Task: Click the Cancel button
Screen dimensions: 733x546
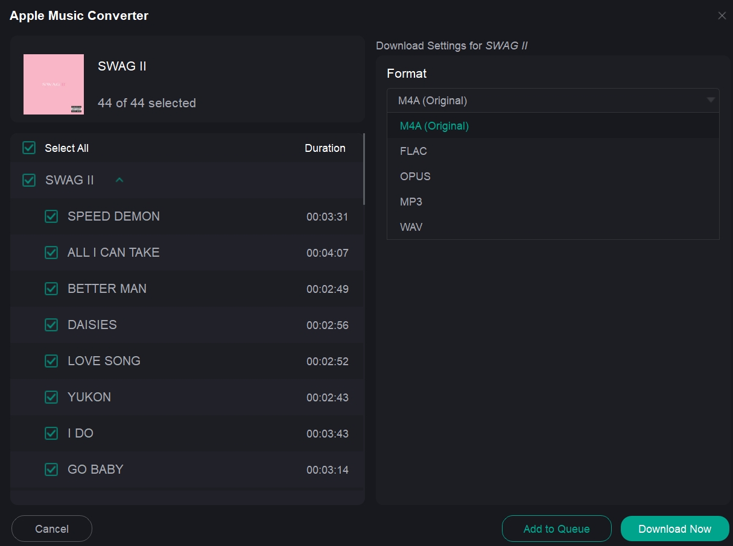Action: coord(51,529)
